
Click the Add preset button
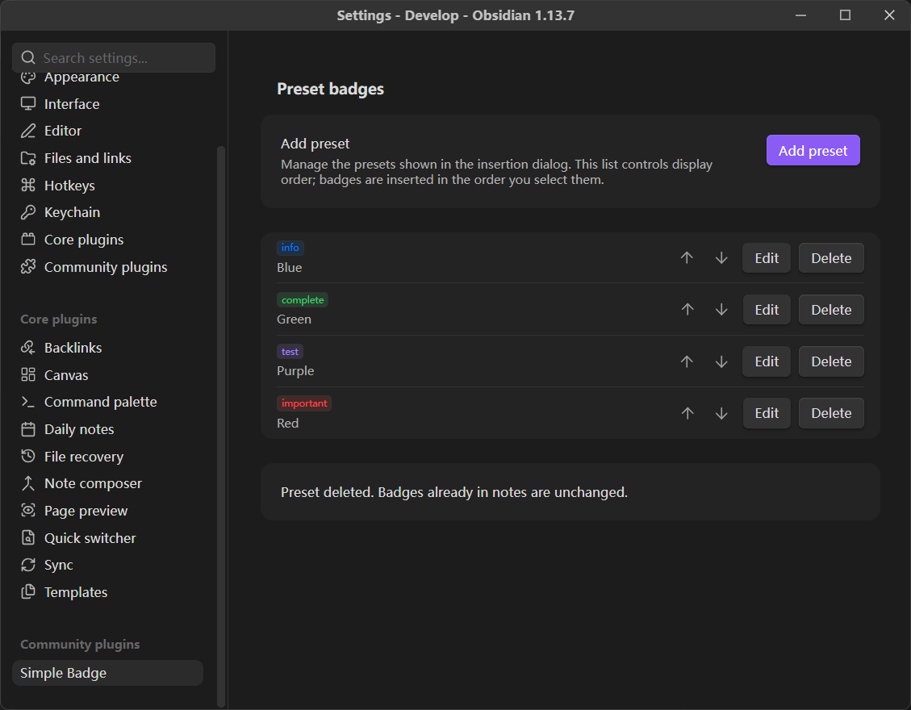tap(813, 151)
